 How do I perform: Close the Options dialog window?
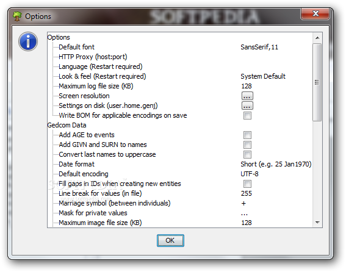(x=315, y=13)
